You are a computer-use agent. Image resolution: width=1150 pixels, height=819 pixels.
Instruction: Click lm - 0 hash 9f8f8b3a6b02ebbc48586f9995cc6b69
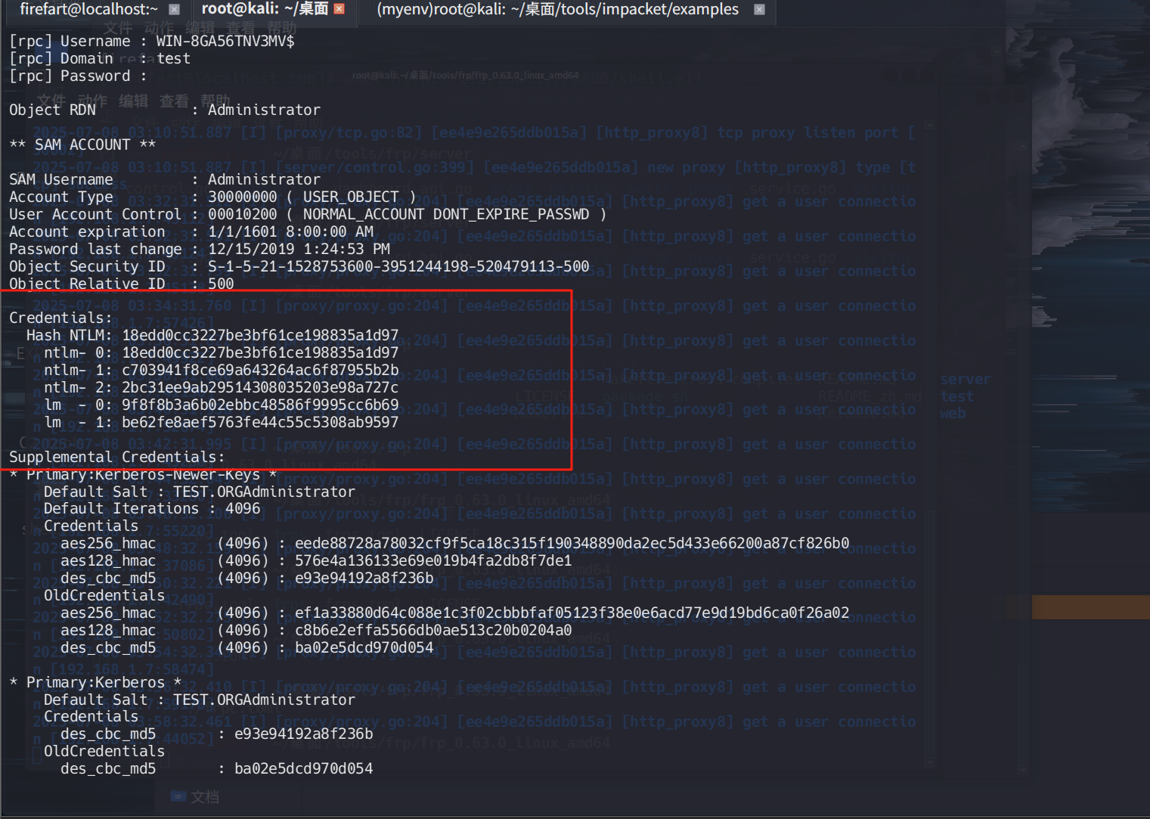(x=260, y=405)
